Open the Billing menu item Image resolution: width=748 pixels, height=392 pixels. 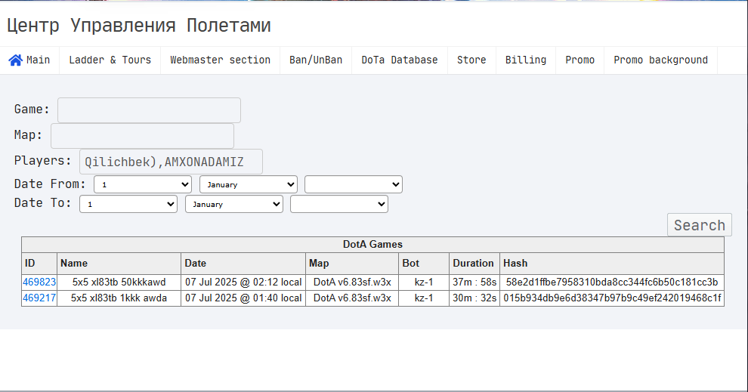point(526,60)
